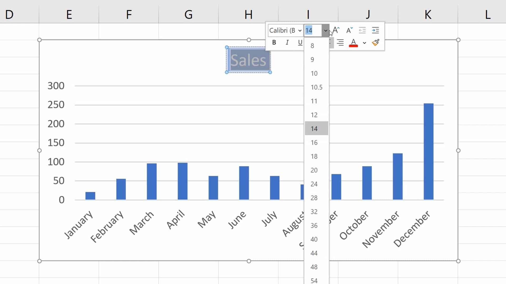
Task: Select column header G
Action: pos(188,14)
